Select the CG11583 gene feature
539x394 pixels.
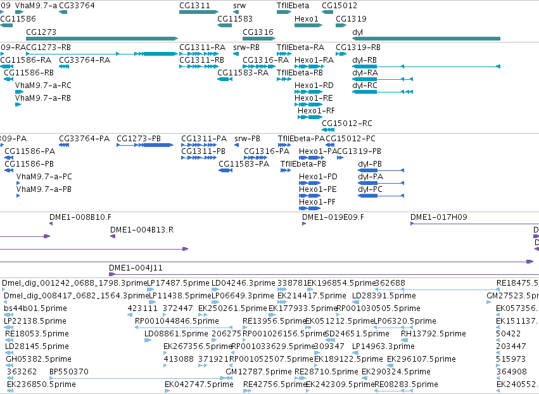point(224,25)
